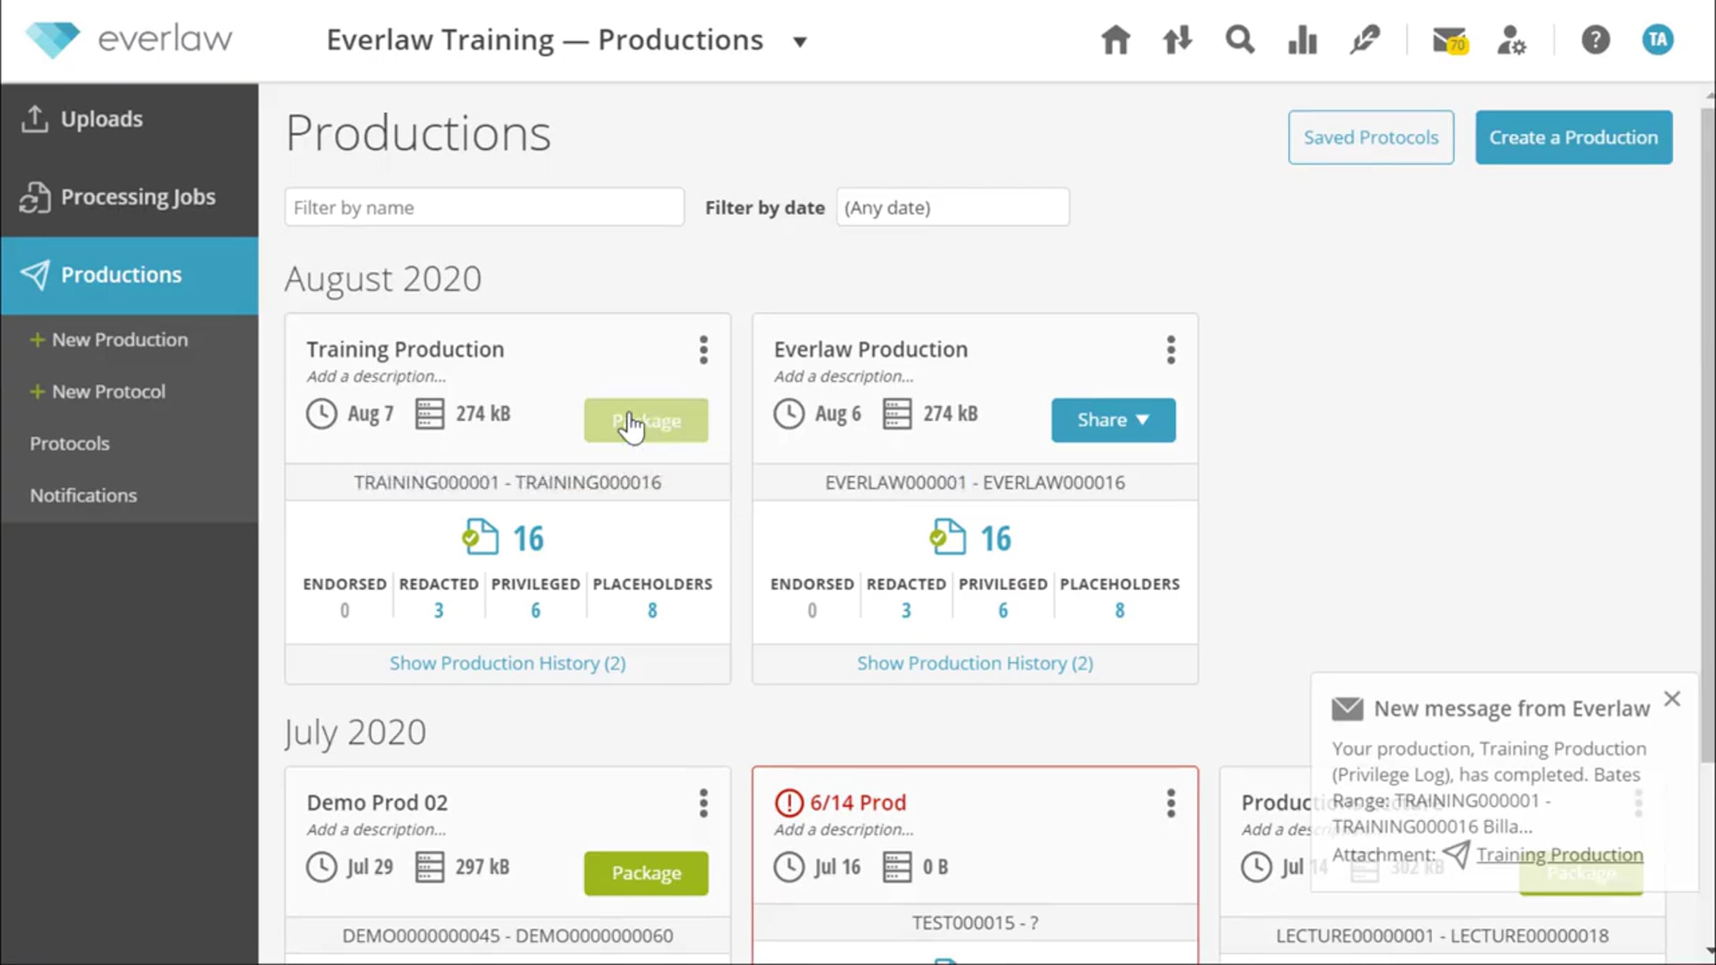Click Redacted count 3 on Everlaw Production

[x=906, y=610]
